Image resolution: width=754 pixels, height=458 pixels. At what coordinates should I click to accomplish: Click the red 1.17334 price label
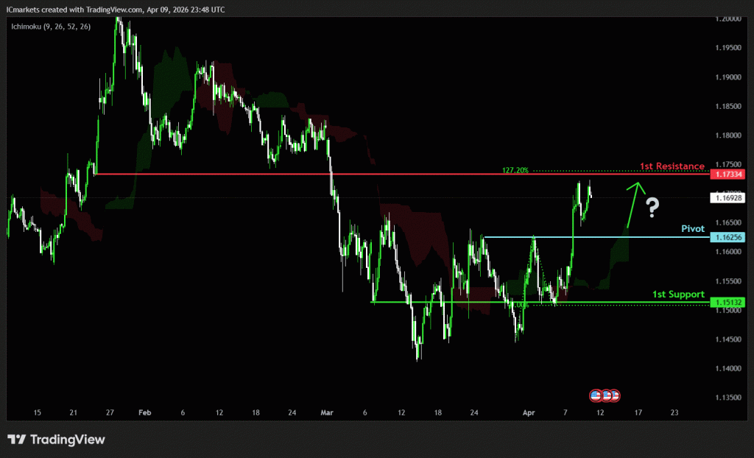727,174
